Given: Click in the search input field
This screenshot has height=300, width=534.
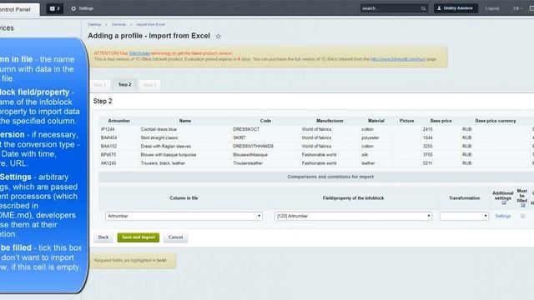Looking at the screenshot, I should pos(390,8).
